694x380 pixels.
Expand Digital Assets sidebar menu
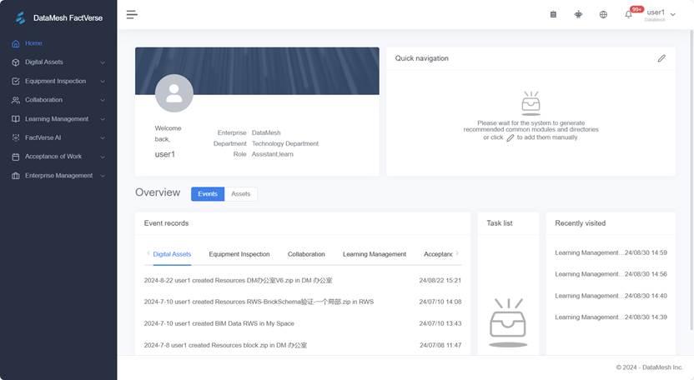(x=58, y=62)
